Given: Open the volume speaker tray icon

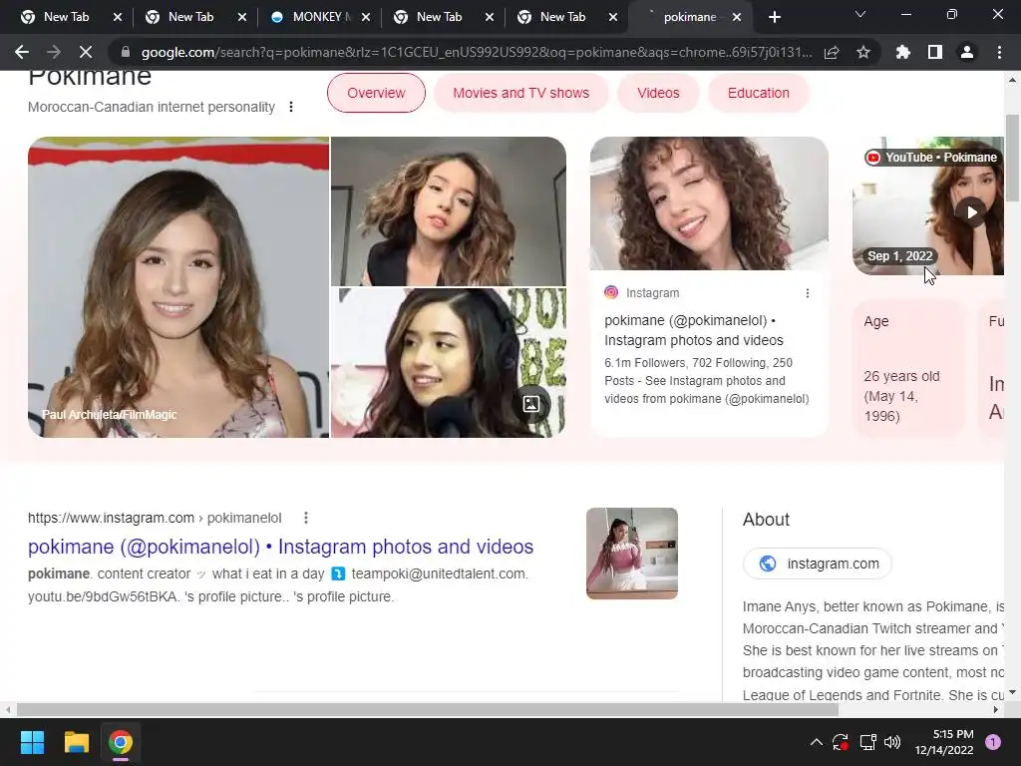Looking at the screenshot, I should click(892, 742).
